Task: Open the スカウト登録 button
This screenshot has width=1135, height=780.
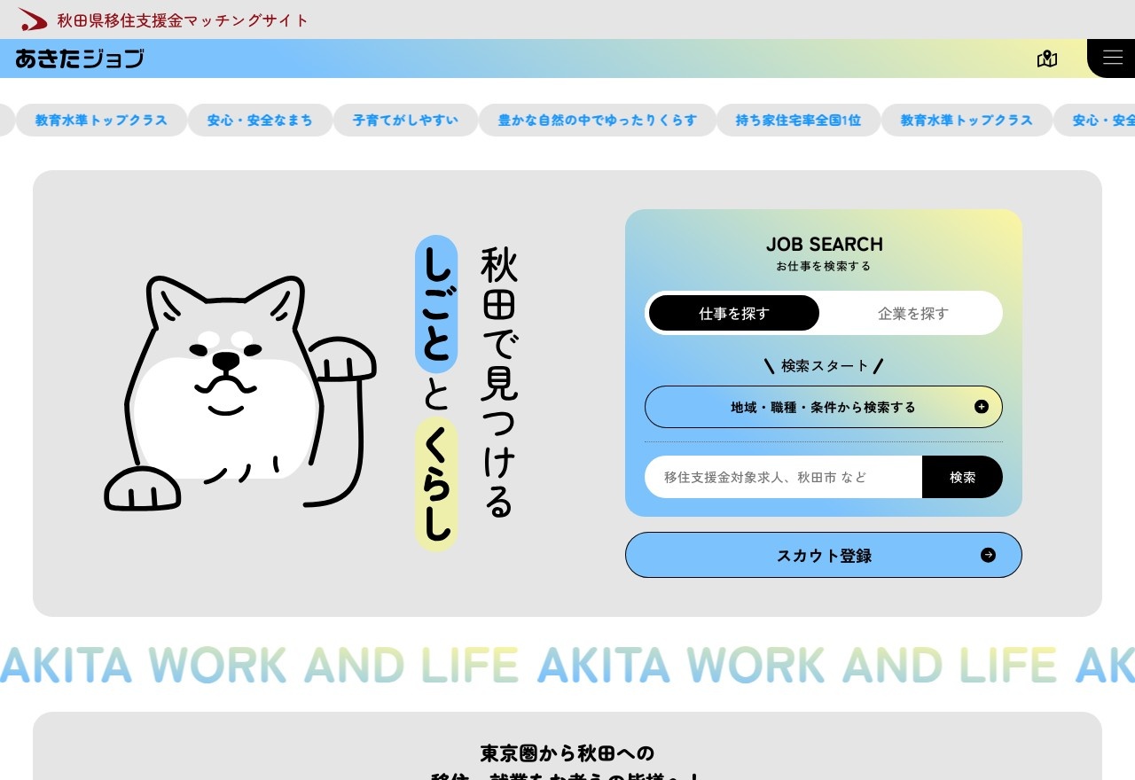Action: 822,555
